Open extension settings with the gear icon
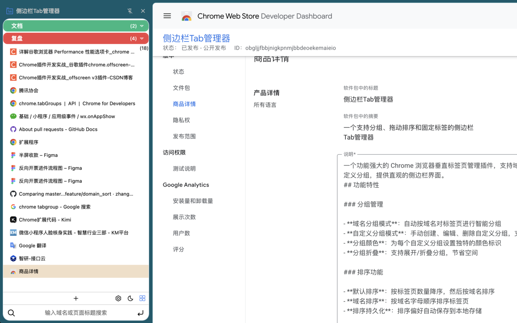 coord(118,298)
